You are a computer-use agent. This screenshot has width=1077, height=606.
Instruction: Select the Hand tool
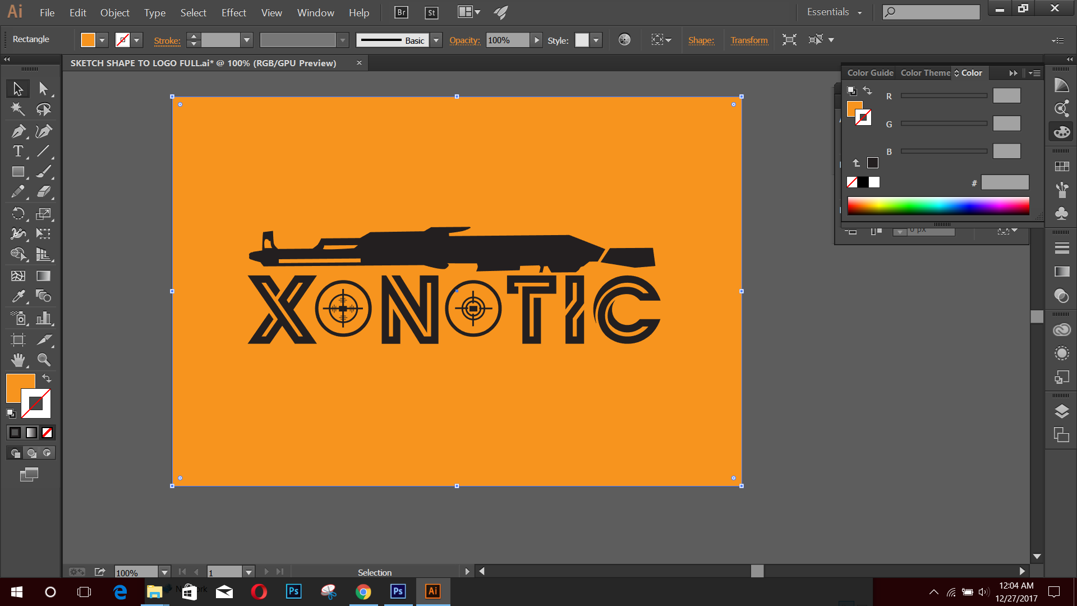coord(18,360)
